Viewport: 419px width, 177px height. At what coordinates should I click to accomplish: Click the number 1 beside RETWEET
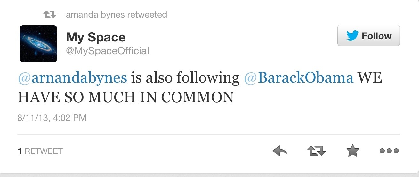tap(20, 151)
